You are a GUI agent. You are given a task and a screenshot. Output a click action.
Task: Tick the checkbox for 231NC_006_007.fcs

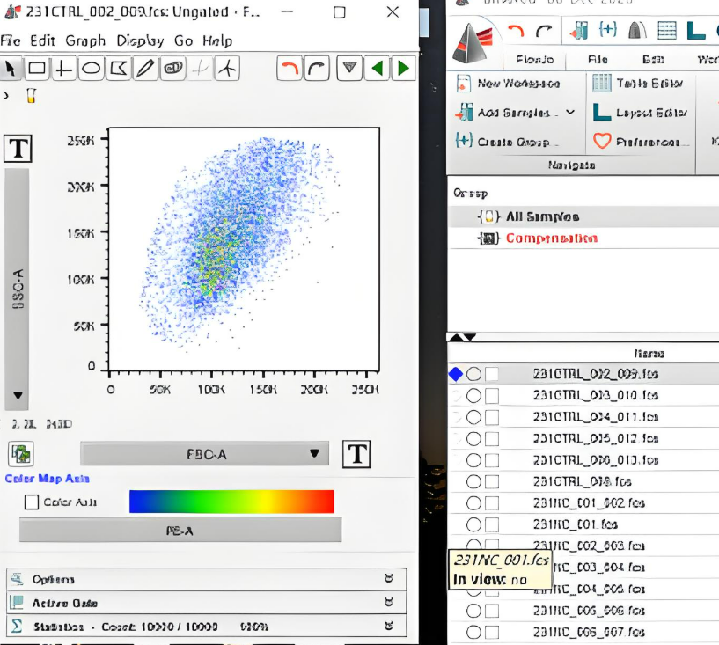pyautogui.click(x=492, y=633)
